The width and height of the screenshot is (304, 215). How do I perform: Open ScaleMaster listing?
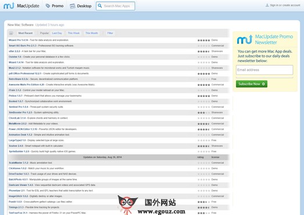[x=19, y=163]
